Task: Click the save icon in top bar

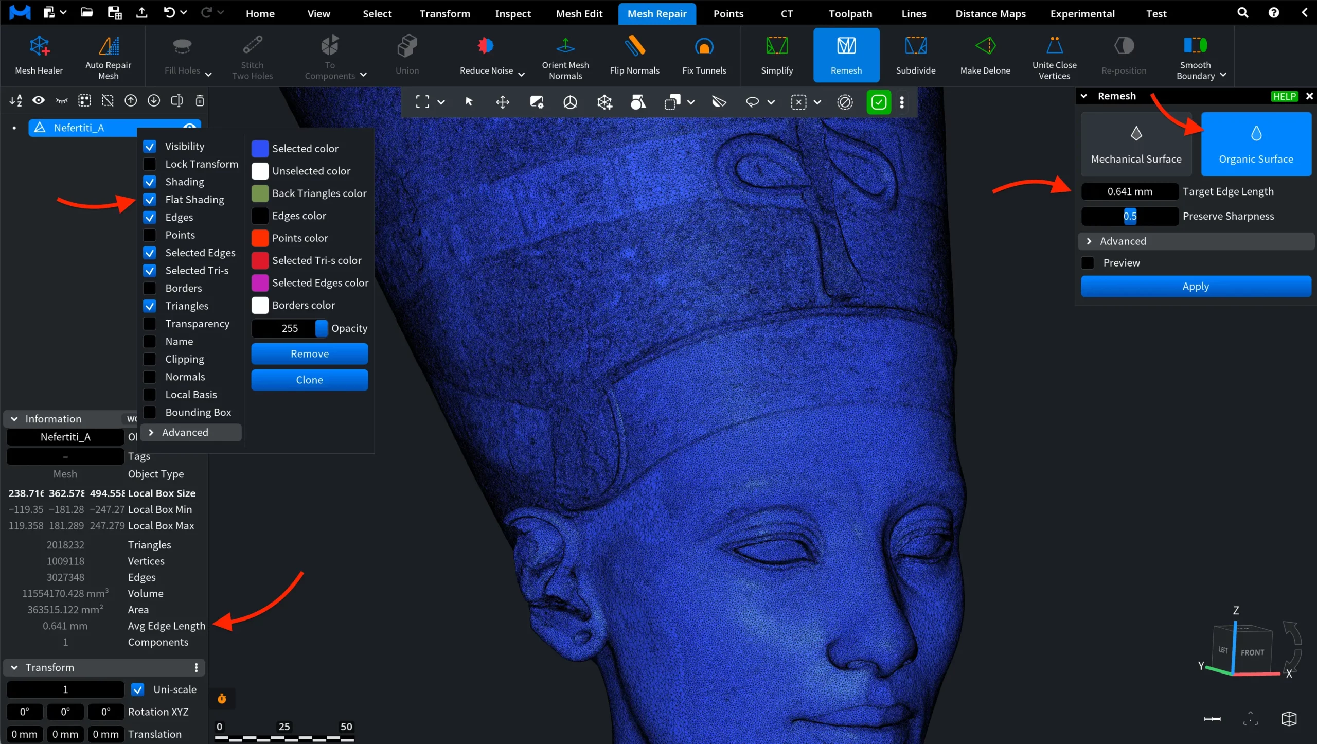Action: [x=114, y=13]
